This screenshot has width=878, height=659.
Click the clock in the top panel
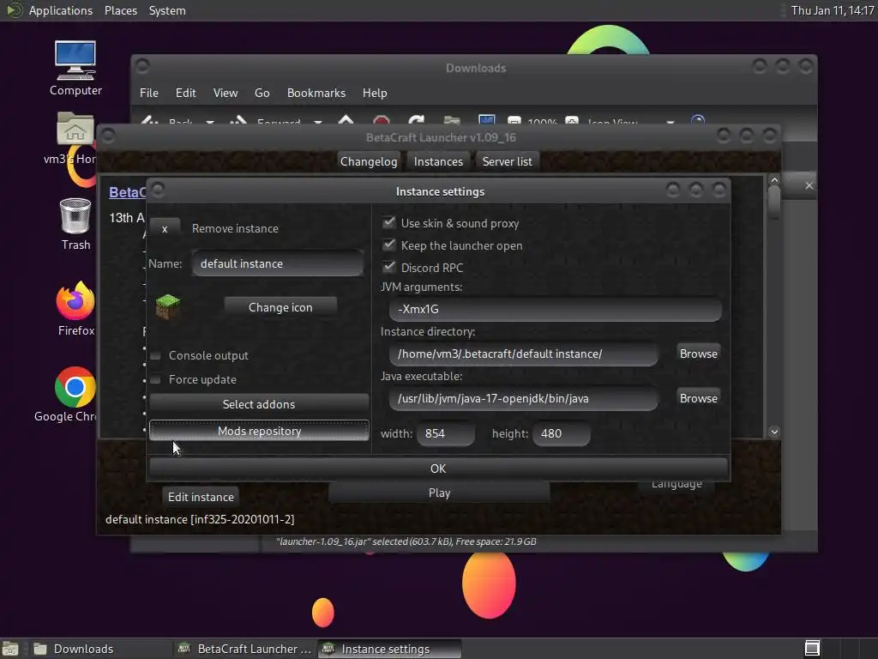click(832, 10)
